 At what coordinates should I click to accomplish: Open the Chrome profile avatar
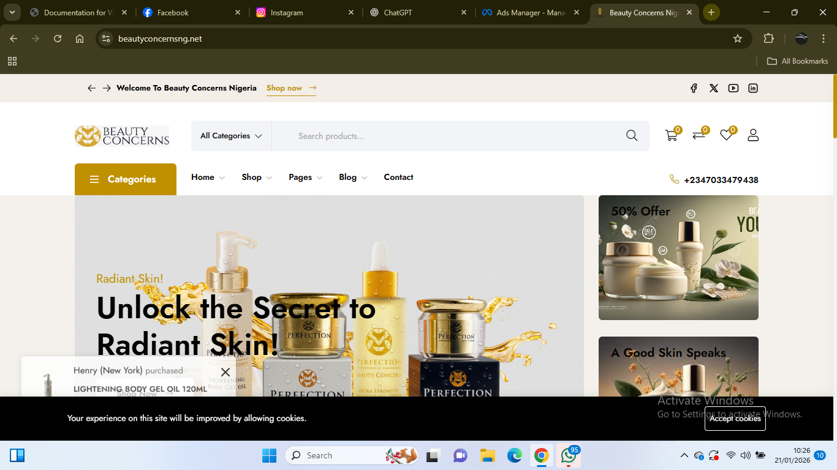pyautogui.click(x=801, y=39)
